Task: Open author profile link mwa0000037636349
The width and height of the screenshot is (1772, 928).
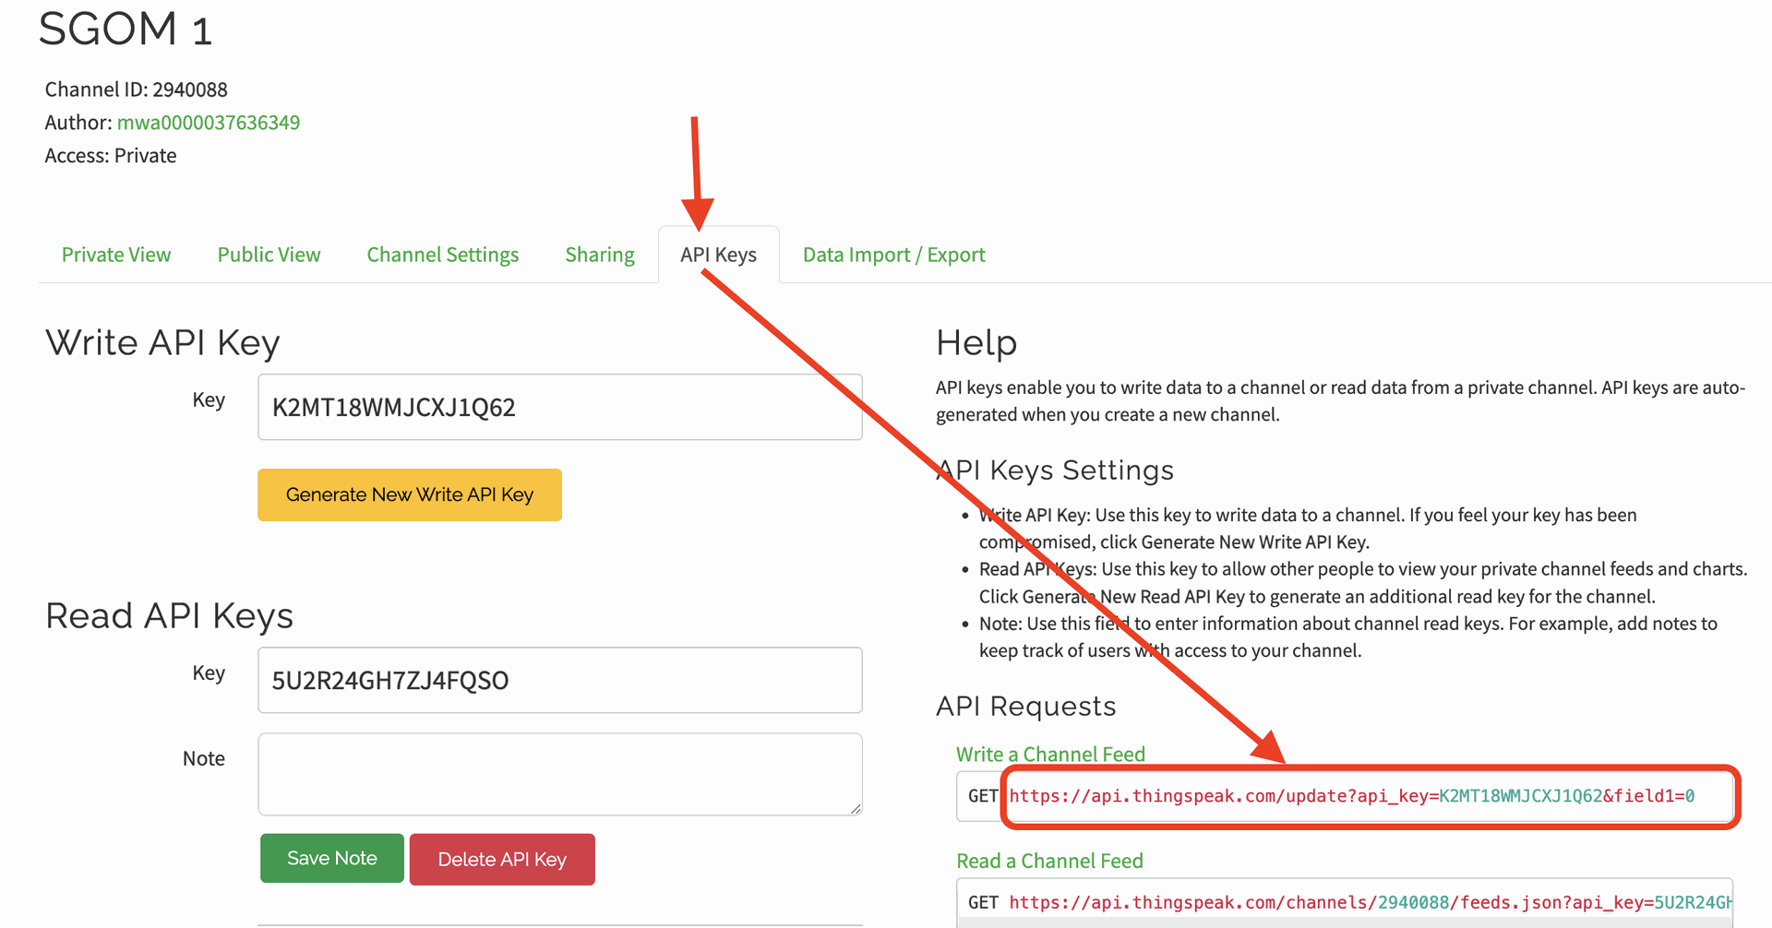Action: pyautogui.click(x=208, y=123)
